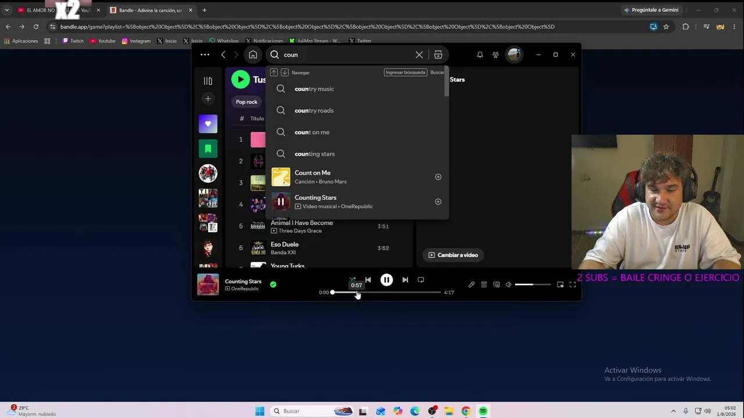Show hidden system tray icons
The height and width of the screenshot is (418, 744).
coord(674,411)
